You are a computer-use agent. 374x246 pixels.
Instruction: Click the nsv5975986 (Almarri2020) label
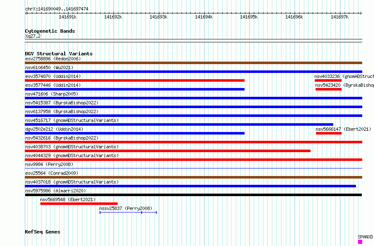(x=55, y=191)
